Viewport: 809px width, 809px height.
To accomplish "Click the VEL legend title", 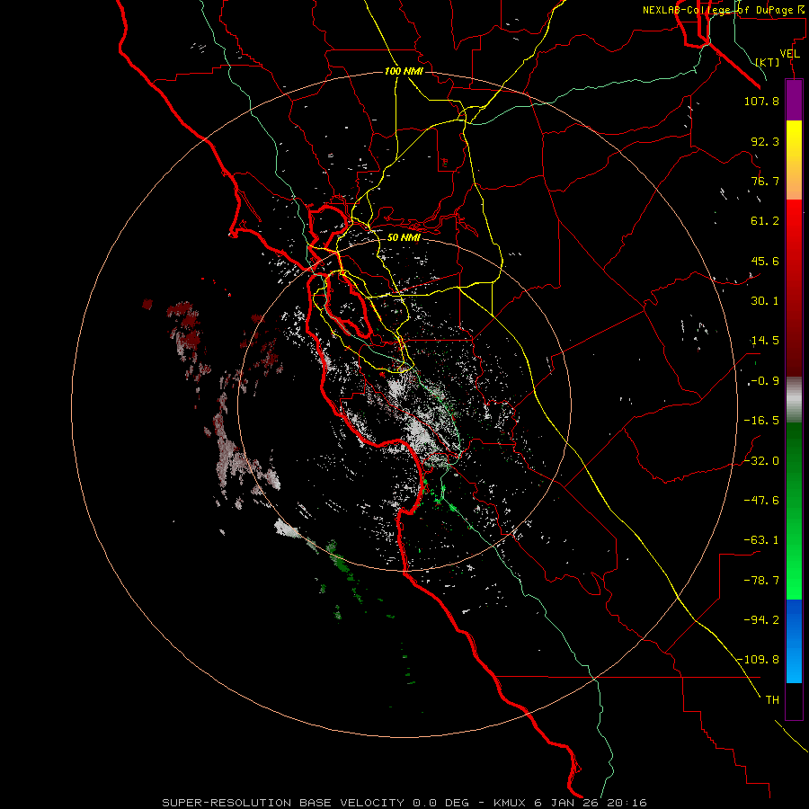I will tap(789, 54).
